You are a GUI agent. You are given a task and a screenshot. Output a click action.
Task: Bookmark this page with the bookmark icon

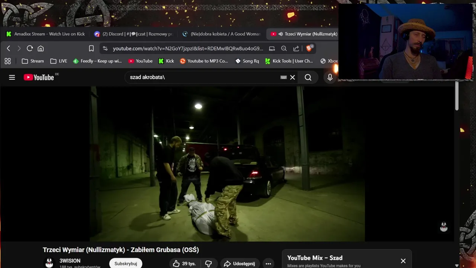pos(91,48)
